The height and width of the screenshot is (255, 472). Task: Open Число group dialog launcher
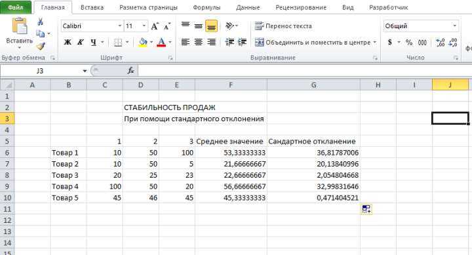[456, 58]
